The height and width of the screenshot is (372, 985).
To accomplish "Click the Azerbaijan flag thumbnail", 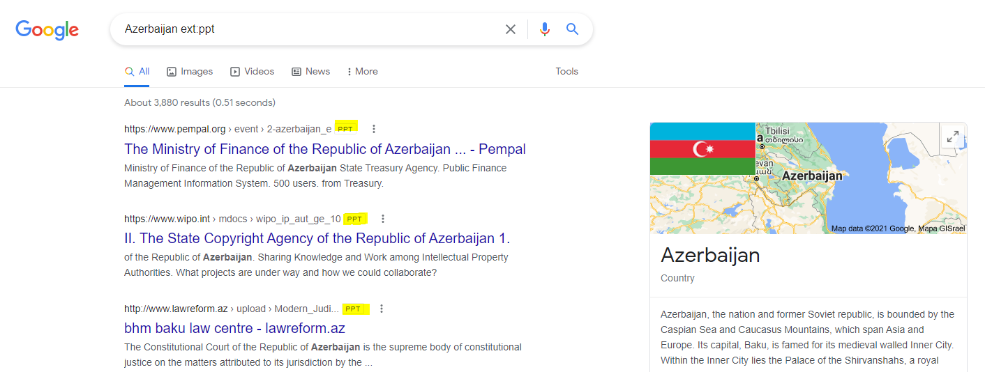I will [x=702, y=148].
